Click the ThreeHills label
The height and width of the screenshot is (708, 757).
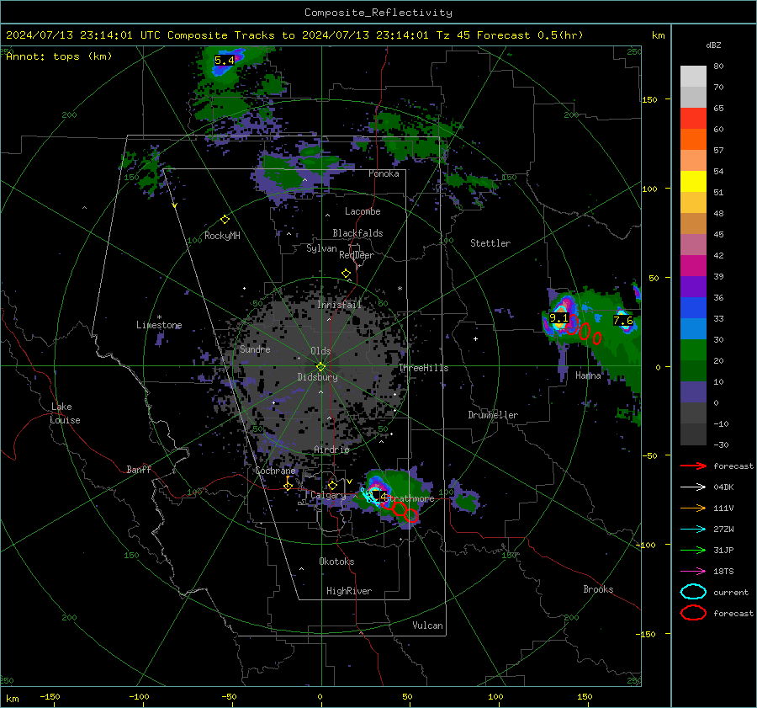tap(423, 368)
